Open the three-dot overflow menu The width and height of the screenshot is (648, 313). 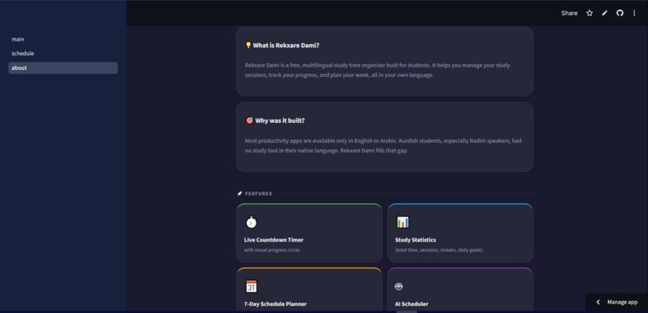pos(634,13)
